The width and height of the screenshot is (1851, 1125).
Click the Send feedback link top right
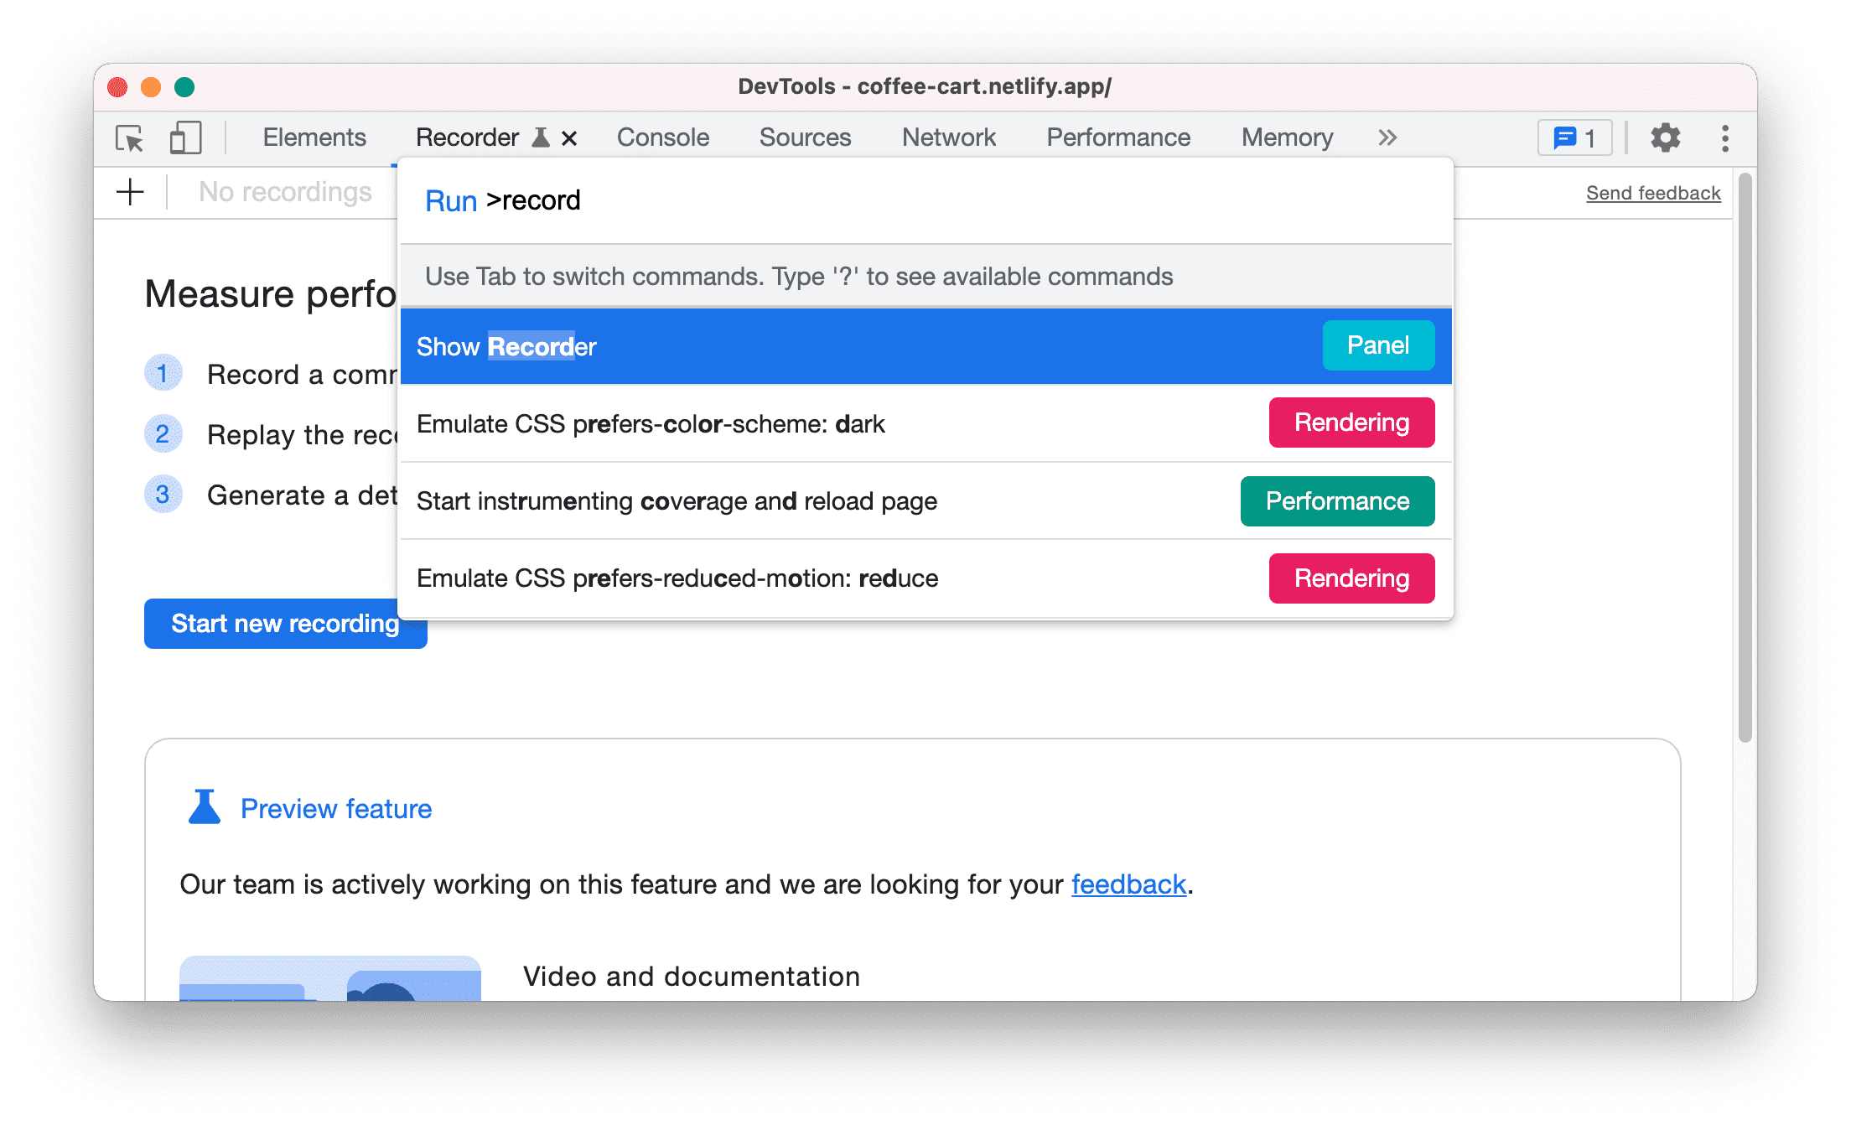click(x=1656, y=193)
